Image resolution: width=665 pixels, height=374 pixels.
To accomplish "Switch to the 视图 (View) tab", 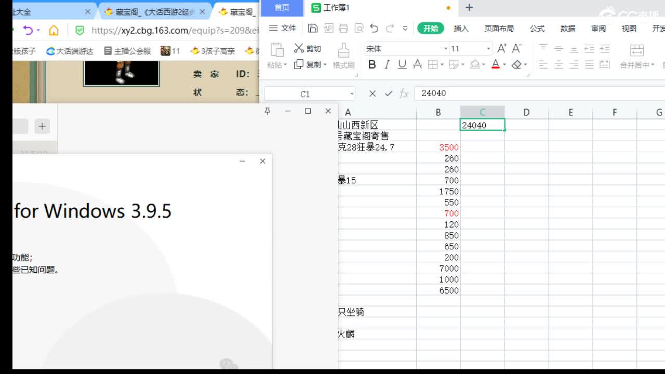I will pyautogui.click(x=629, y=29).
